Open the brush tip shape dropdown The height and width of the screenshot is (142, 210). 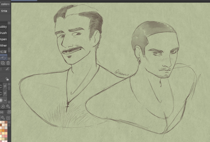click(x=5, y=100)
